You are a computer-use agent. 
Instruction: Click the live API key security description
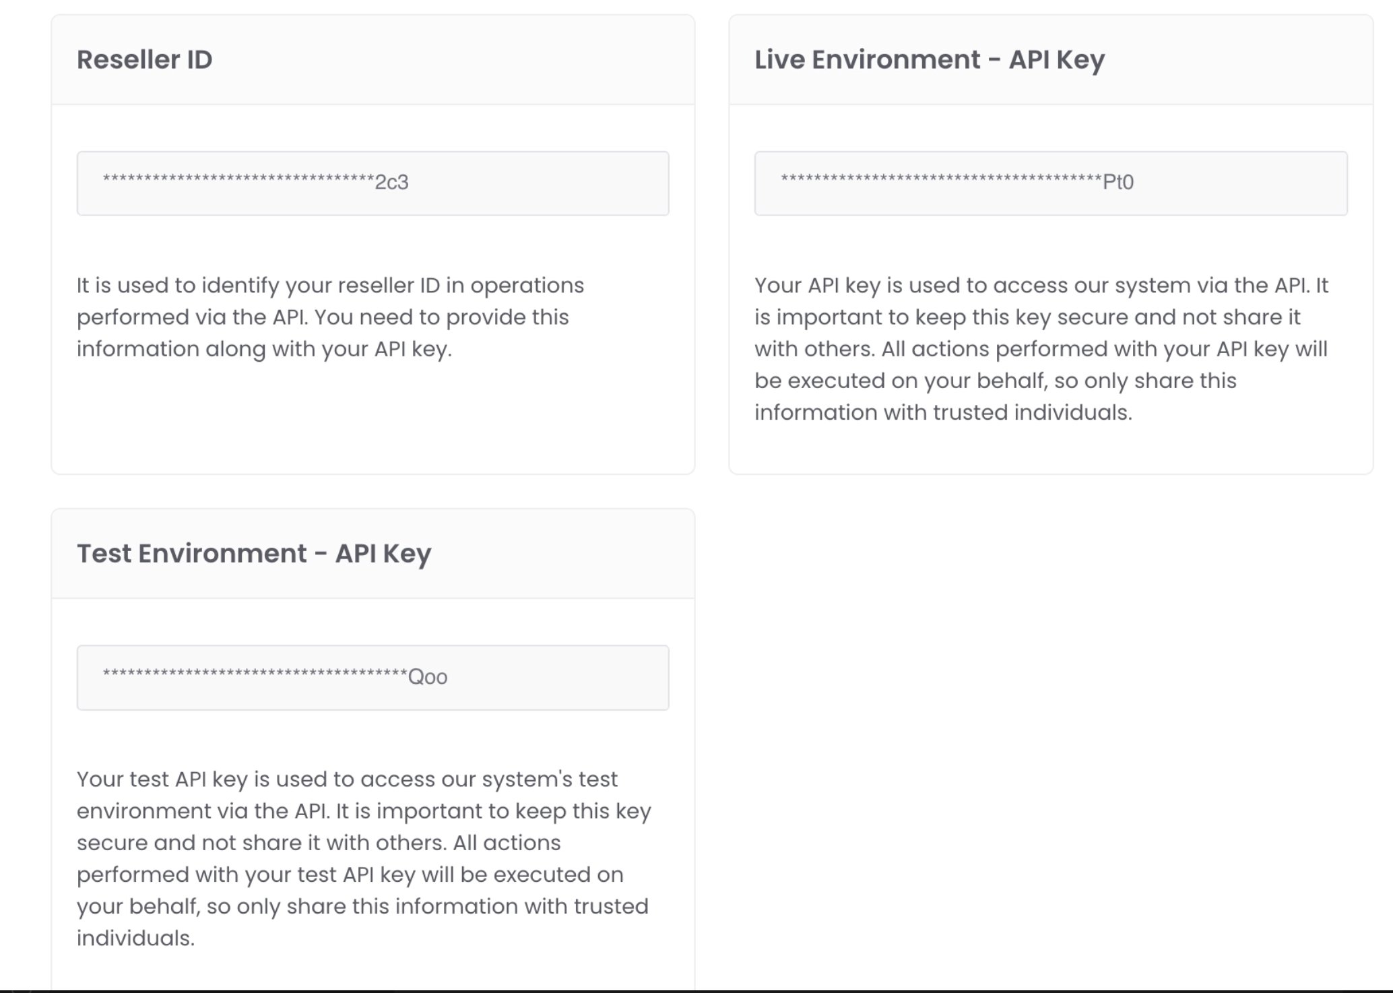click(1041, 349)
